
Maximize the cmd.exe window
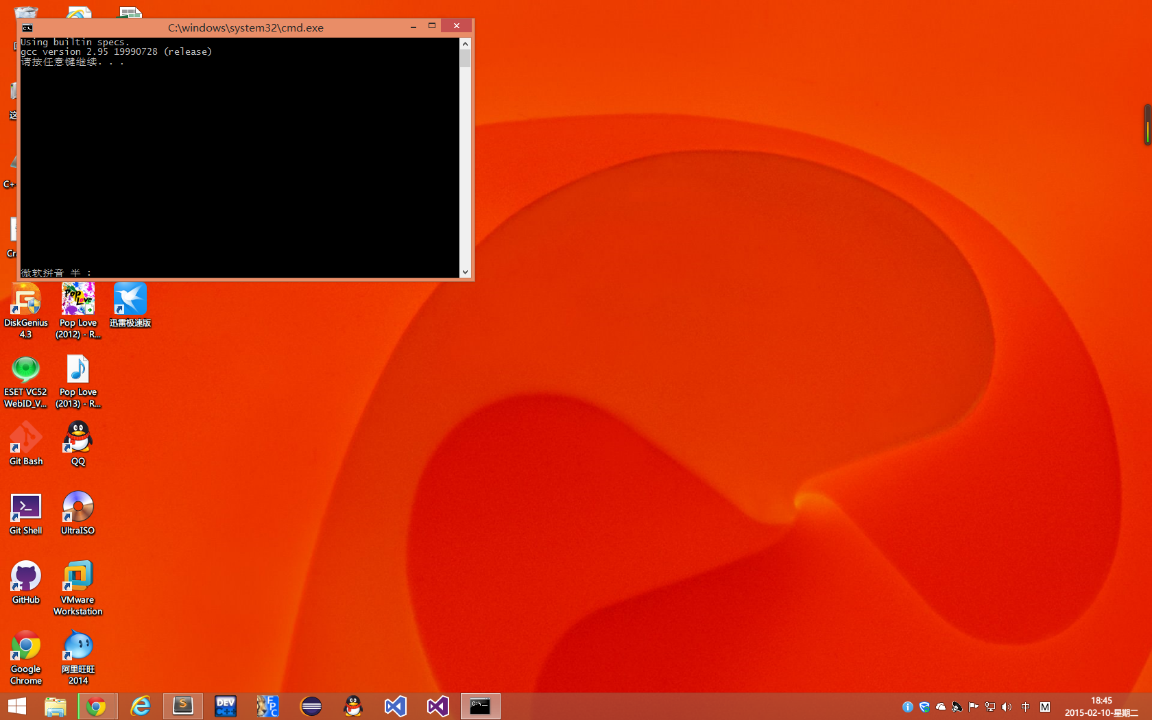coord(432,26)
